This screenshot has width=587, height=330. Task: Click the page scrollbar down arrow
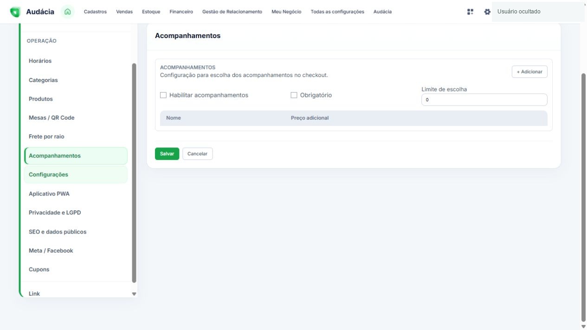tap(584, 326)
